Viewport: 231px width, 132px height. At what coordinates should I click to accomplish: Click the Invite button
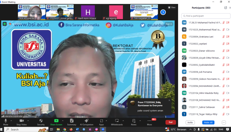tap(190, 122)
